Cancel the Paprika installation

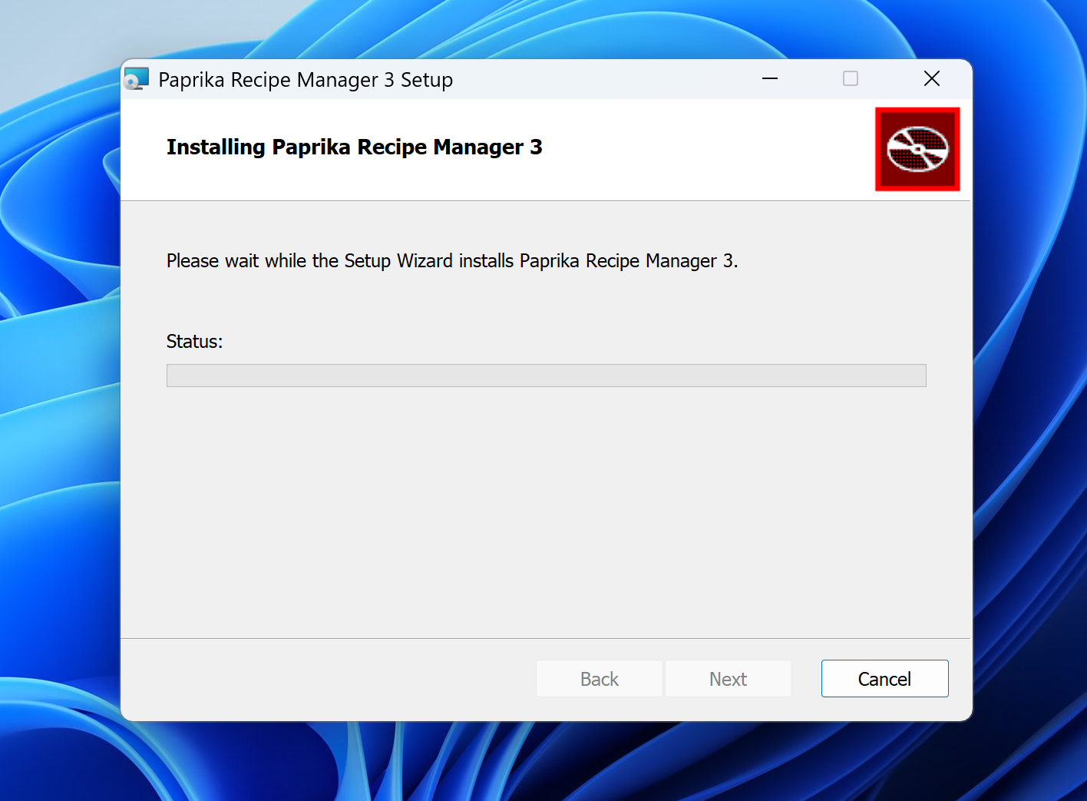884,679
